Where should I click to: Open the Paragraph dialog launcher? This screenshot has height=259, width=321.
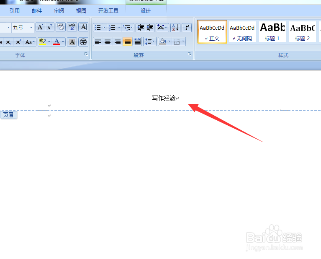coord(190,54)
